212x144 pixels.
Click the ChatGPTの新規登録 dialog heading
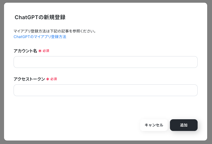pyautogui.click(x=40, y=17)
